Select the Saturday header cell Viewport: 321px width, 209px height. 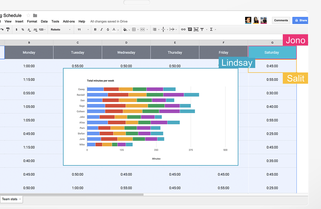tap(272, 53)
